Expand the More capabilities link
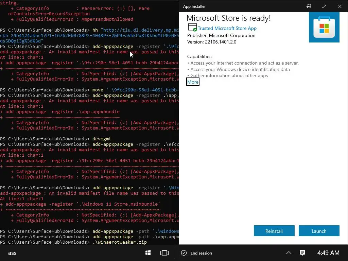This screenshot has width=348, height=261. [x=193, y=82]
